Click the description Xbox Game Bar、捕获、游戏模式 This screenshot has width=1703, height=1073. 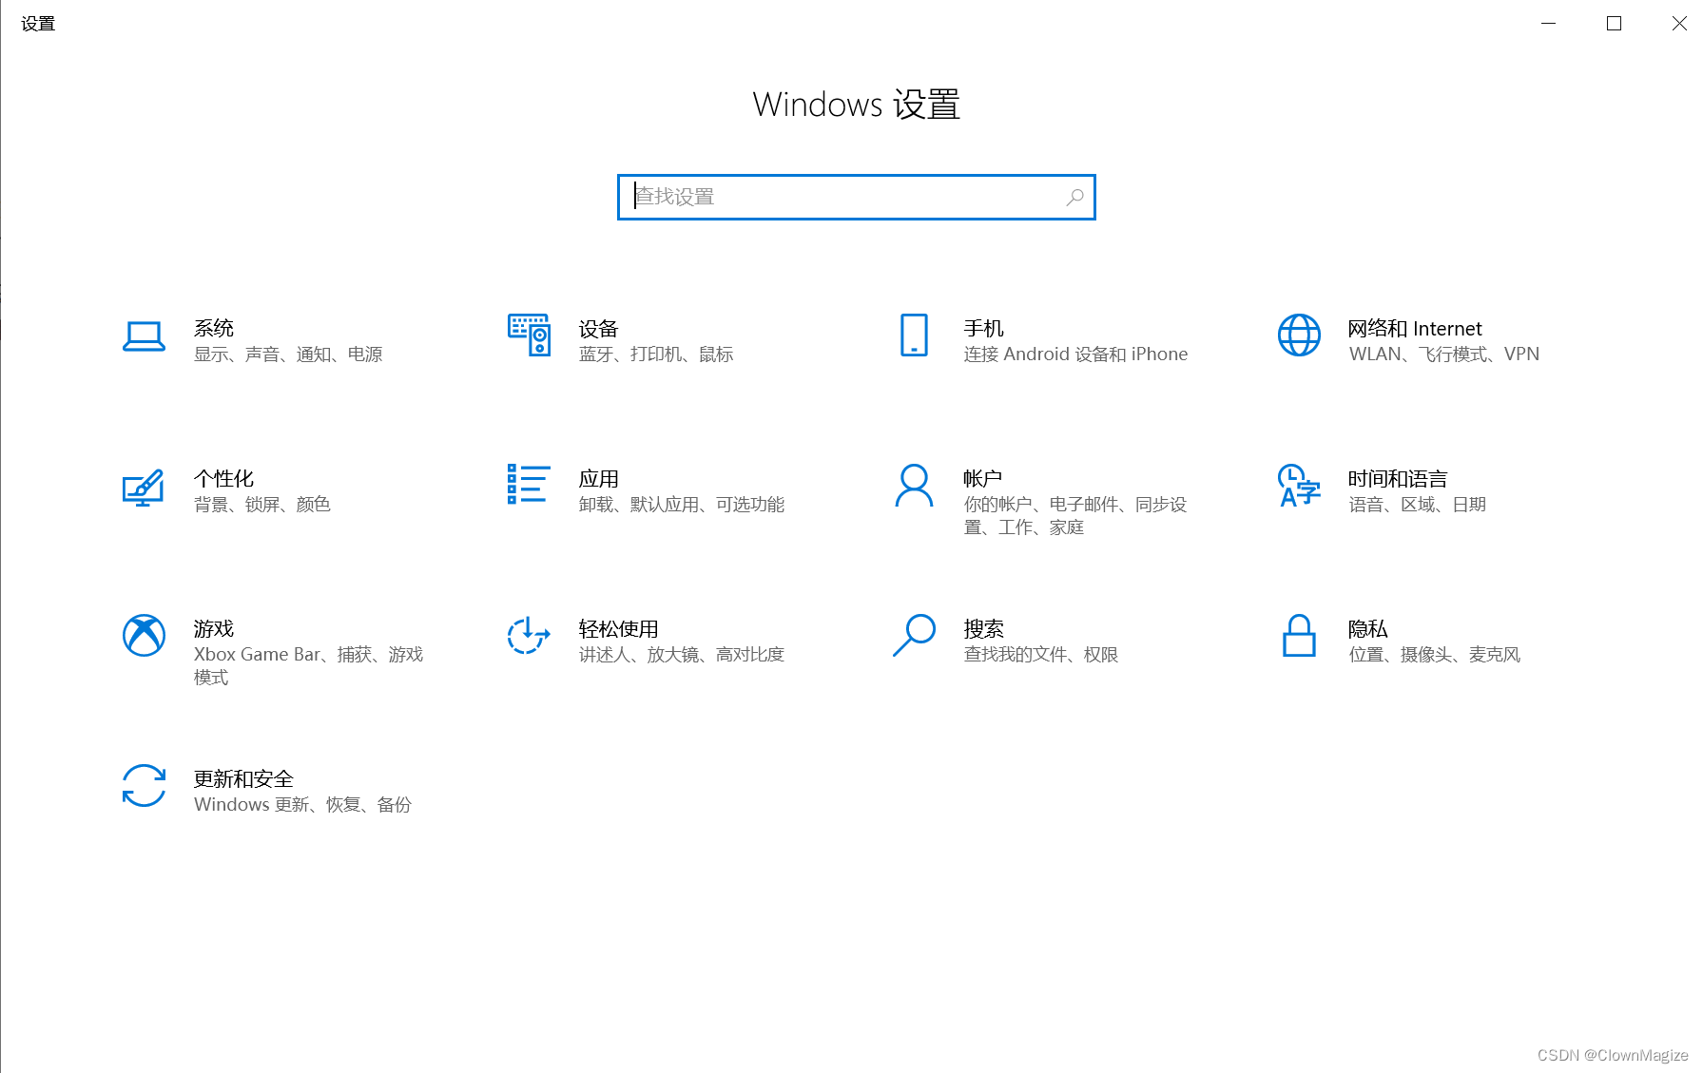[x=308, y=666]
